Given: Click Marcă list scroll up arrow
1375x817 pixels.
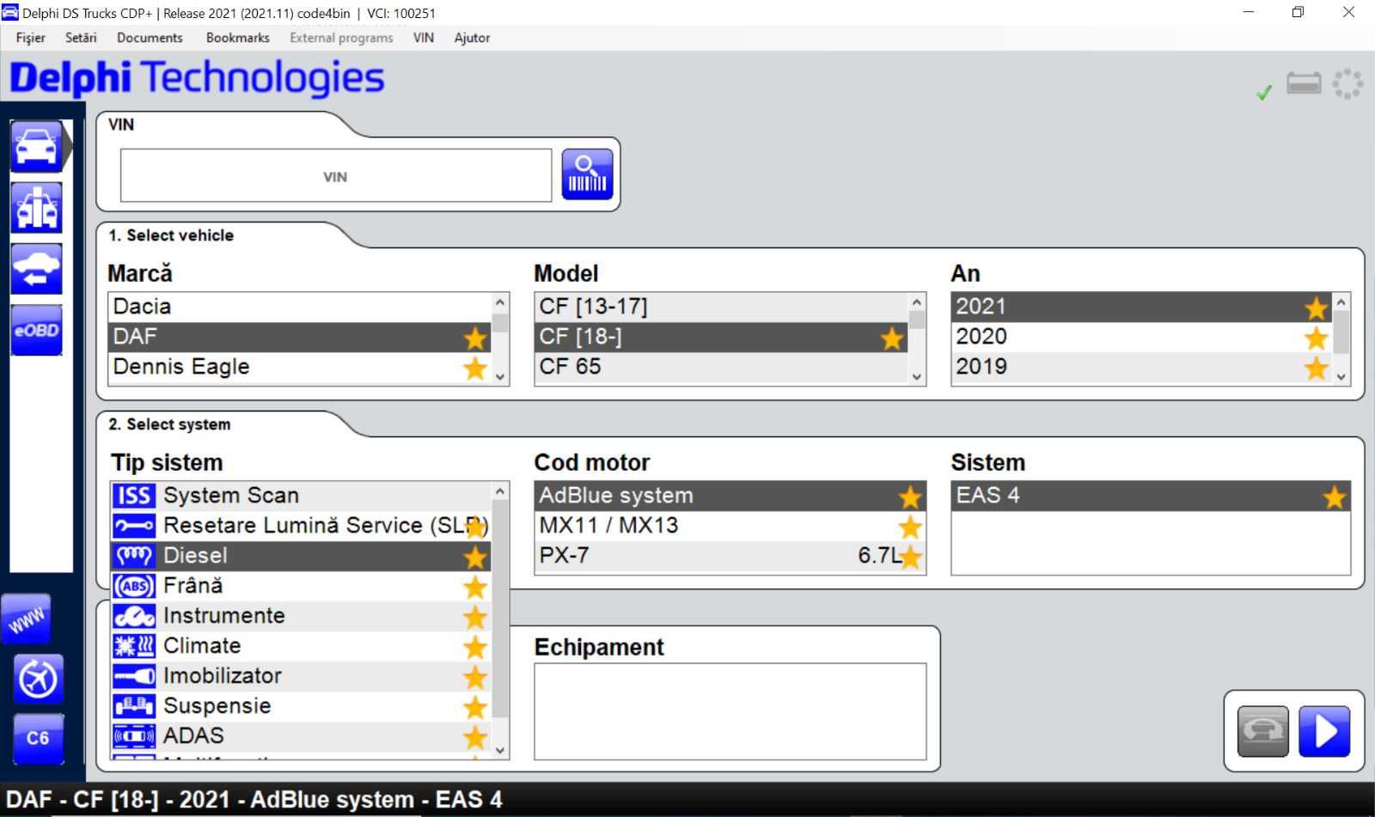Looking at the screenshot, I should 500,302.
